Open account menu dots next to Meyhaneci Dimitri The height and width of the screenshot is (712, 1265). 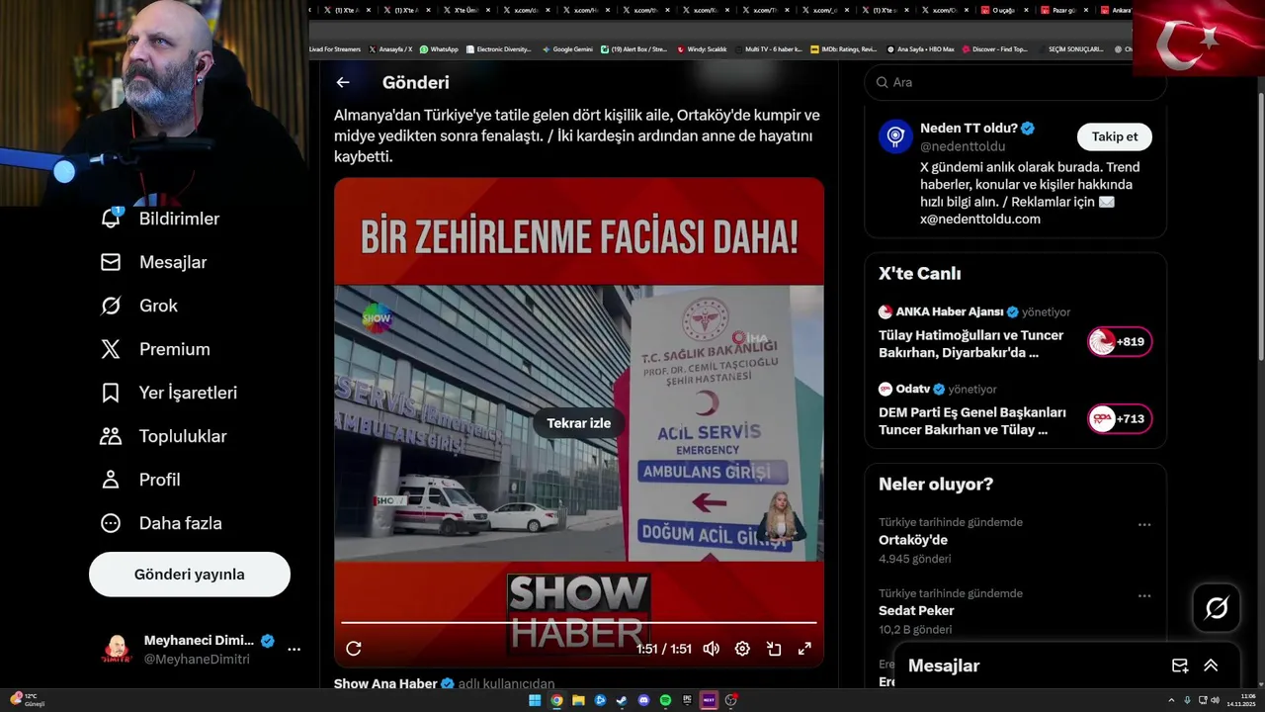click(x=294, y=650)
